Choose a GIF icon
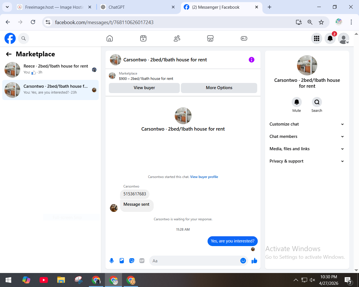 coord(142,261)
